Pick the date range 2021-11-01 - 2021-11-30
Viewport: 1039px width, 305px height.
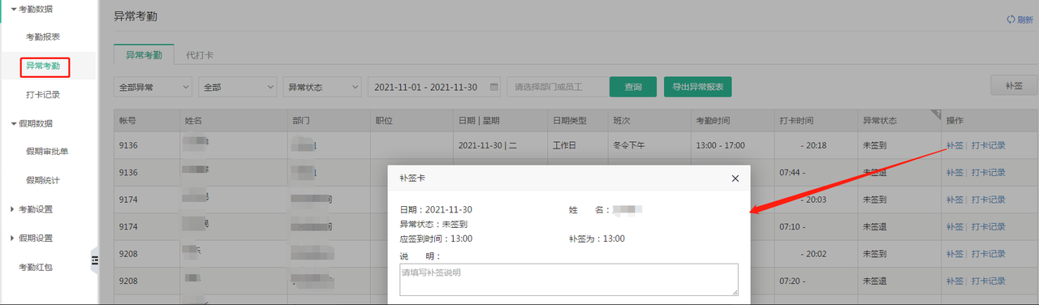[435, 87]
